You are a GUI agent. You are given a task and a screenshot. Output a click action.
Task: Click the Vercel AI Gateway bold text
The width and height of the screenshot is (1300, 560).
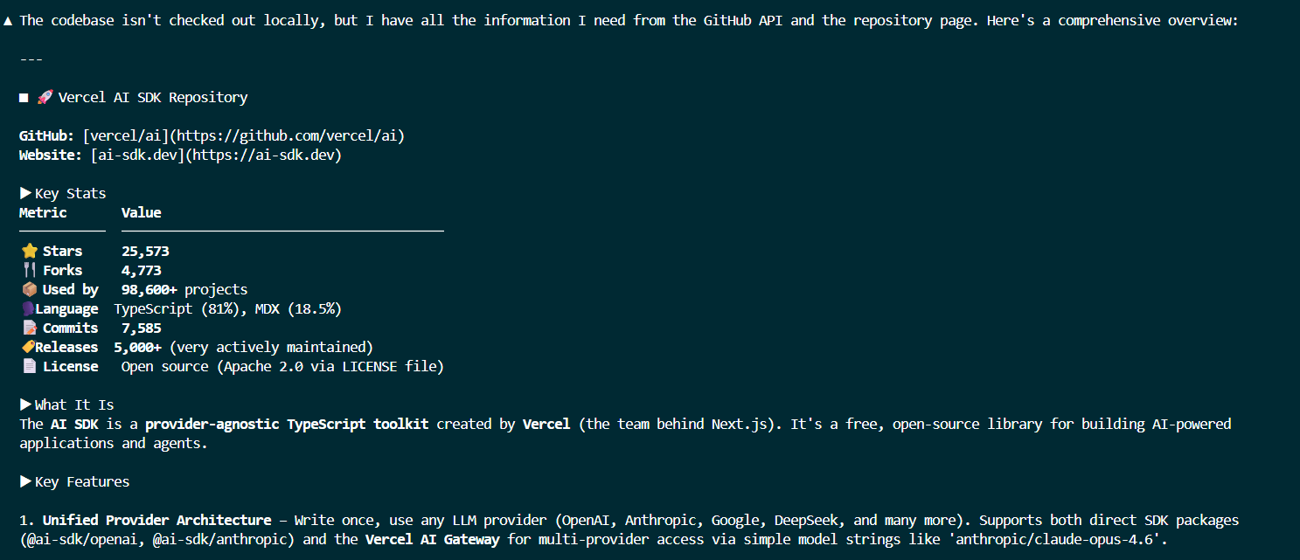tap(432, 540)
